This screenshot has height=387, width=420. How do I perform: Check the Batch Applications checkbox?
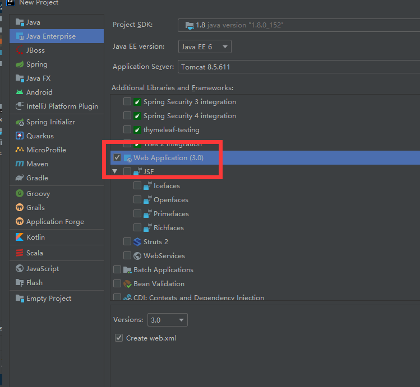point(117,269)
